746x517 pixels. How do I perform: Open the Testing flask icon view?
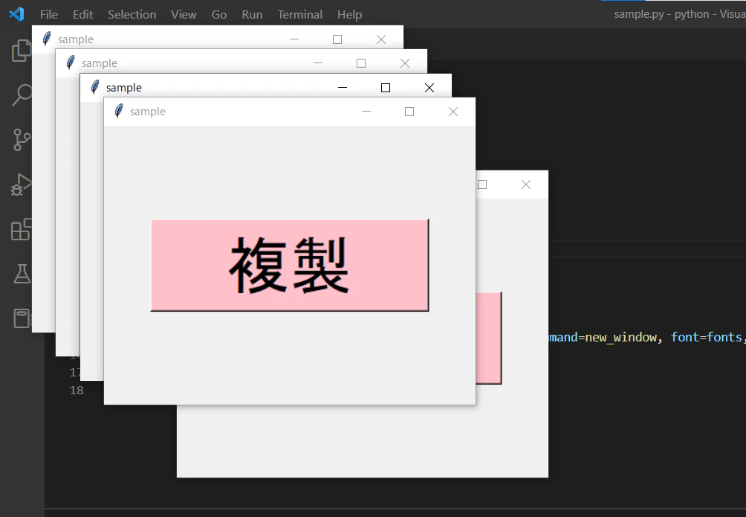(x=22, y=274)
